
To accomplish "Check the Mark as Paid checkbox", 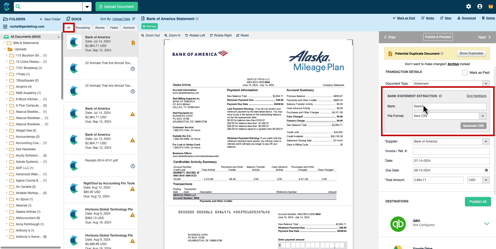I will (465, 73).
